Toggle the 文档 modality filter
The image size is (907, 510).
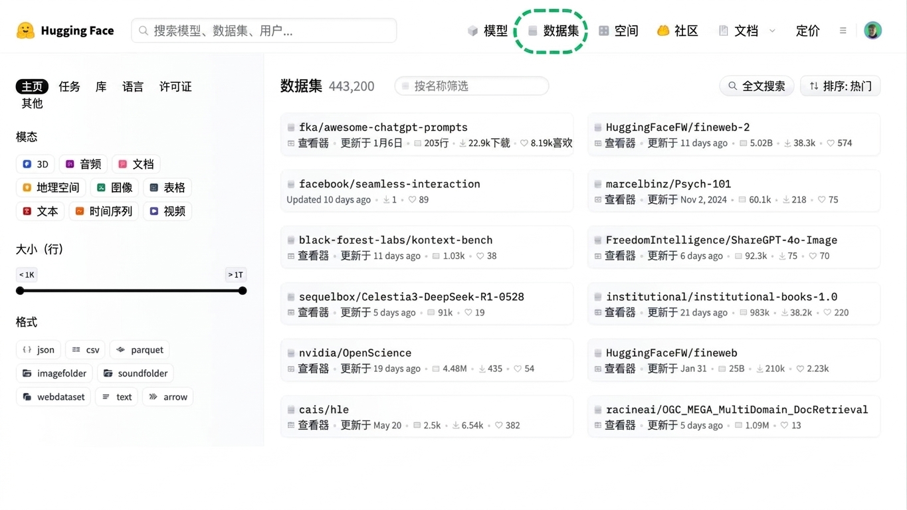coord(136,164)
